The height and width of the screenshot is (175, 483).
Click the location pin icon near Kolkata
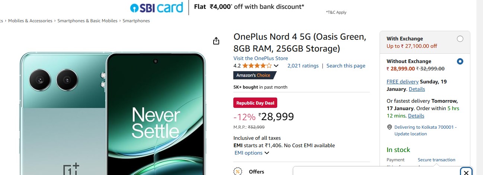[390, 127]
